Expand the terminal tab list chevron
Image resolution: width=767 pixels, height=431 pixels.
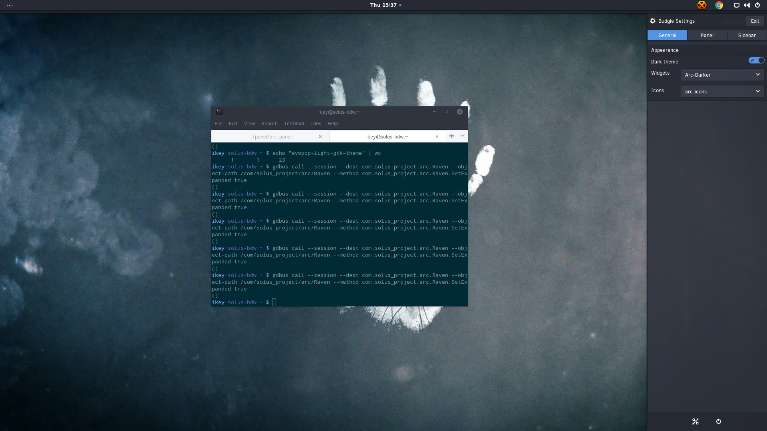coord(463,136)
